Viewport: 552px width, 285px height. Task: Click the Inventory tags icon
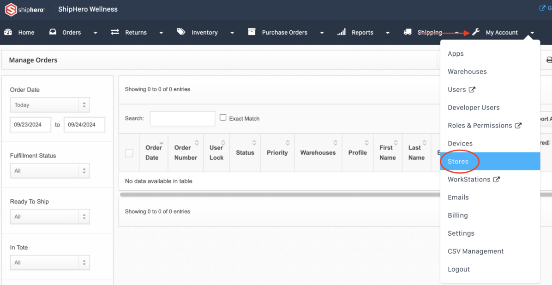(x=181, y=32)
